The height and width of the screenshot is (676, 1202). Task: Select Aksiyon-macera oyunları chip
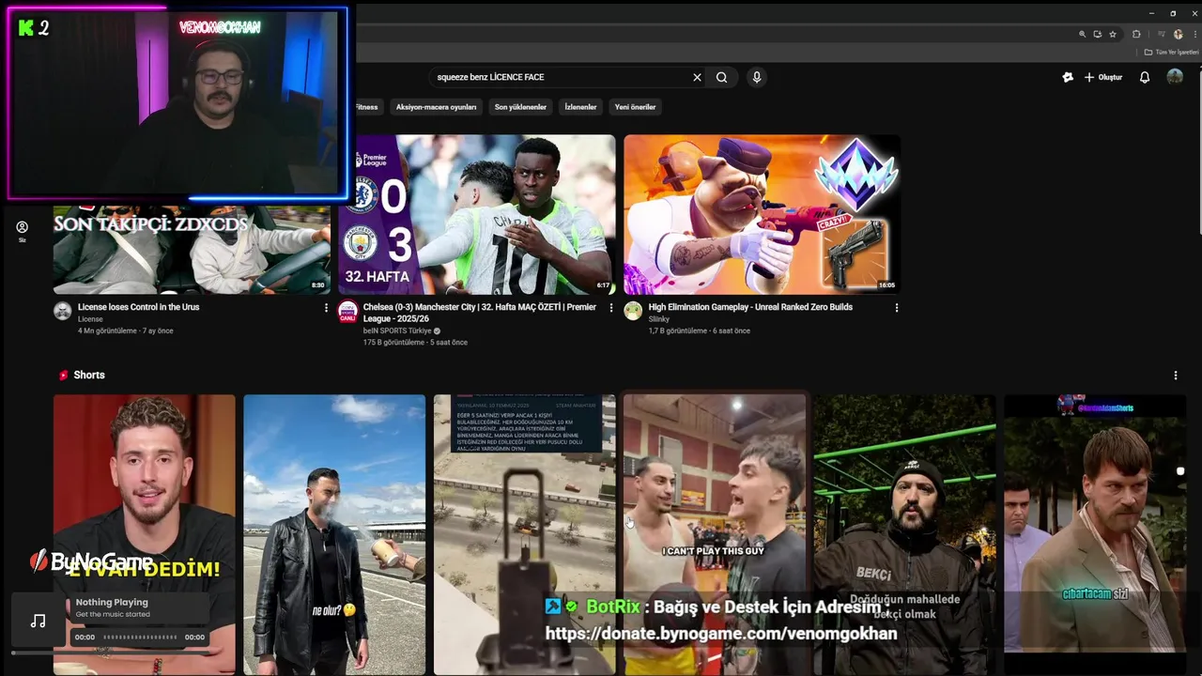coord(436,107)
